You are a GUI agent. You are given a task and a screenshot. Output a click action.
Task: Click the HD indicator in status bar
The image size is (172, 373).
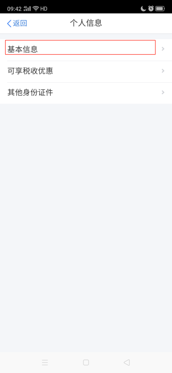[x=44, y=9]
